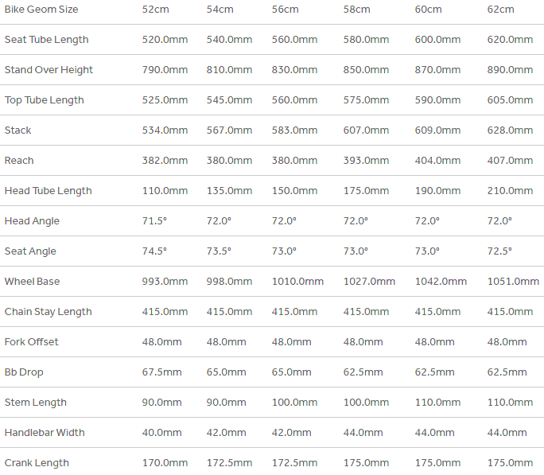Click the Head Tube Length row label
This screenshot has width=544, height=475.
[x=48, y=191]
